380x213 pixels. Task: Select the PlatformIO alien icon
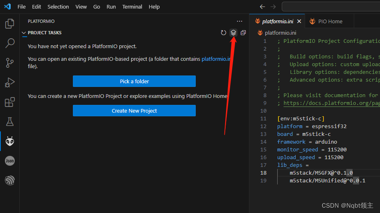pos(10,141)
